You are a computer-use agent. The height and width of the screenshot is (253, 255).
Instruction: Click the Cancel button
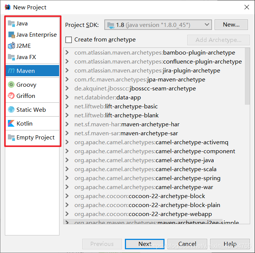(187, 244)
